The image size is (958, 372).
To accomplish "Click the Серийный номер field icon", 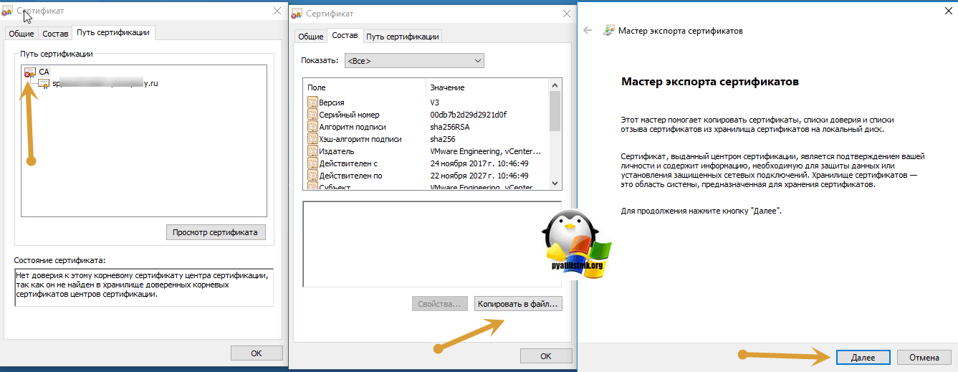I will [312, 115].
